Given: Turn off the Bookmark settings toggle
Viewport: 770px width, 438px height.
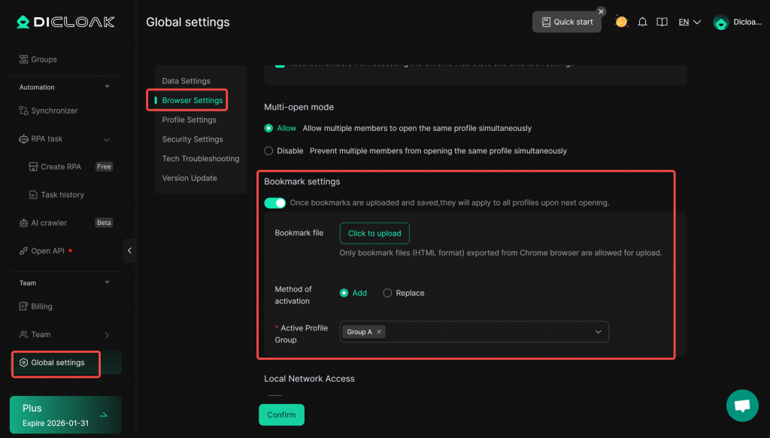Looking at the screenshot, I should (x=275, y=202).
